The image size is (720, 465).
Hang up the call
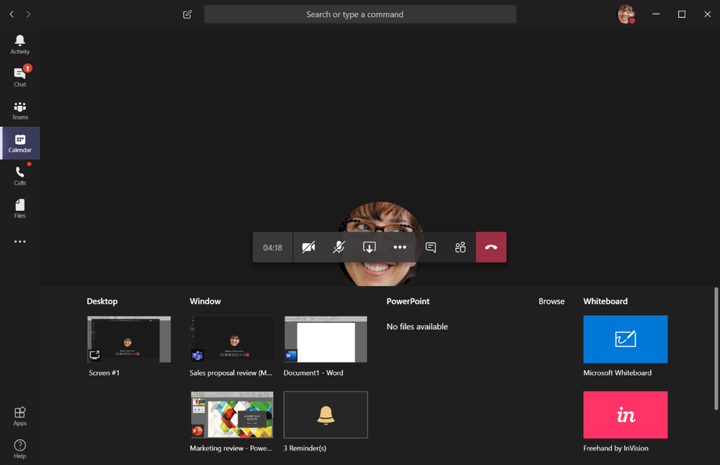(491, 247)
